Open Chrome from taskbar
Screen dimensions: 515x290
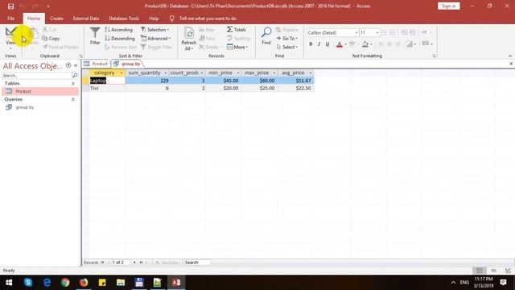coord(65,283)
